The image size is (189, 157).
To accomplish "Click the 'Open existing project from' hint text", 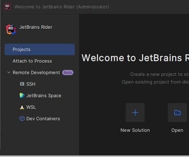I will coord(155,82).
